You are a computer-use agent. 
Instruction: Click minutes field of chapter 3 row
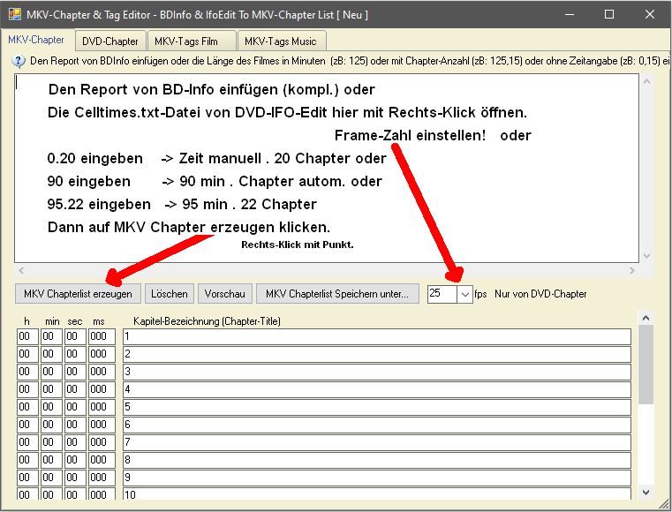pos(52,372)
